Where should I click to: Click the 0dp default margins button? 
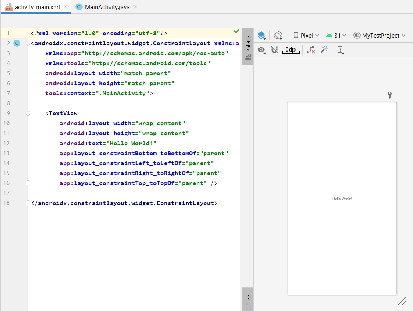point(290,50)
